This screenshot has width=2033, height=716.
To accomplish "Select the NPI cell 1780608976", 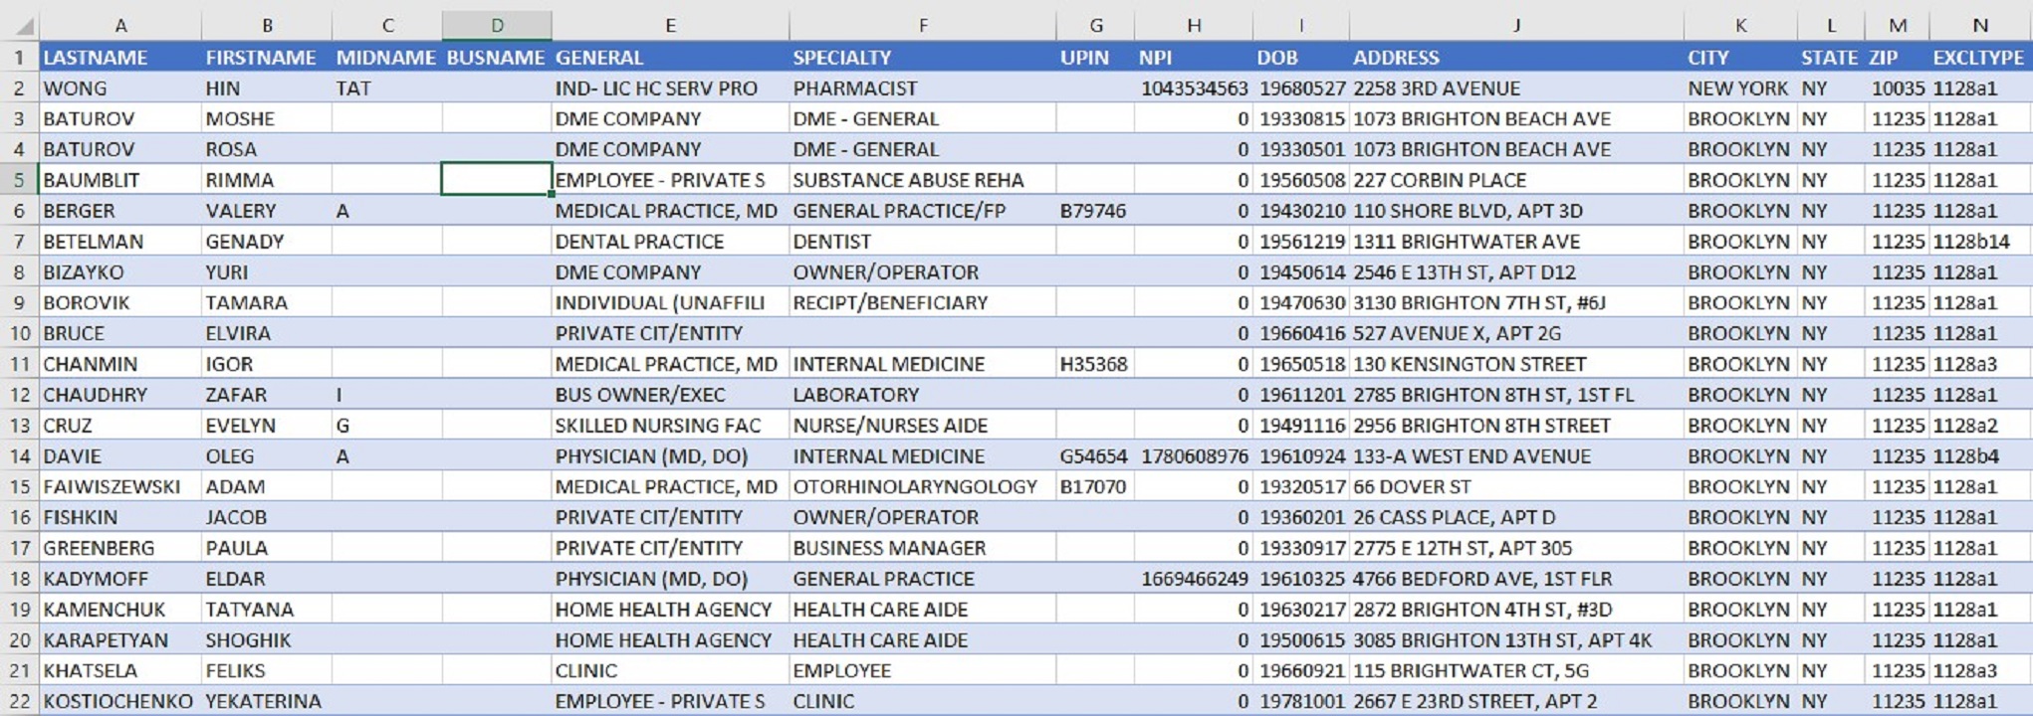I will [1194, 456].
